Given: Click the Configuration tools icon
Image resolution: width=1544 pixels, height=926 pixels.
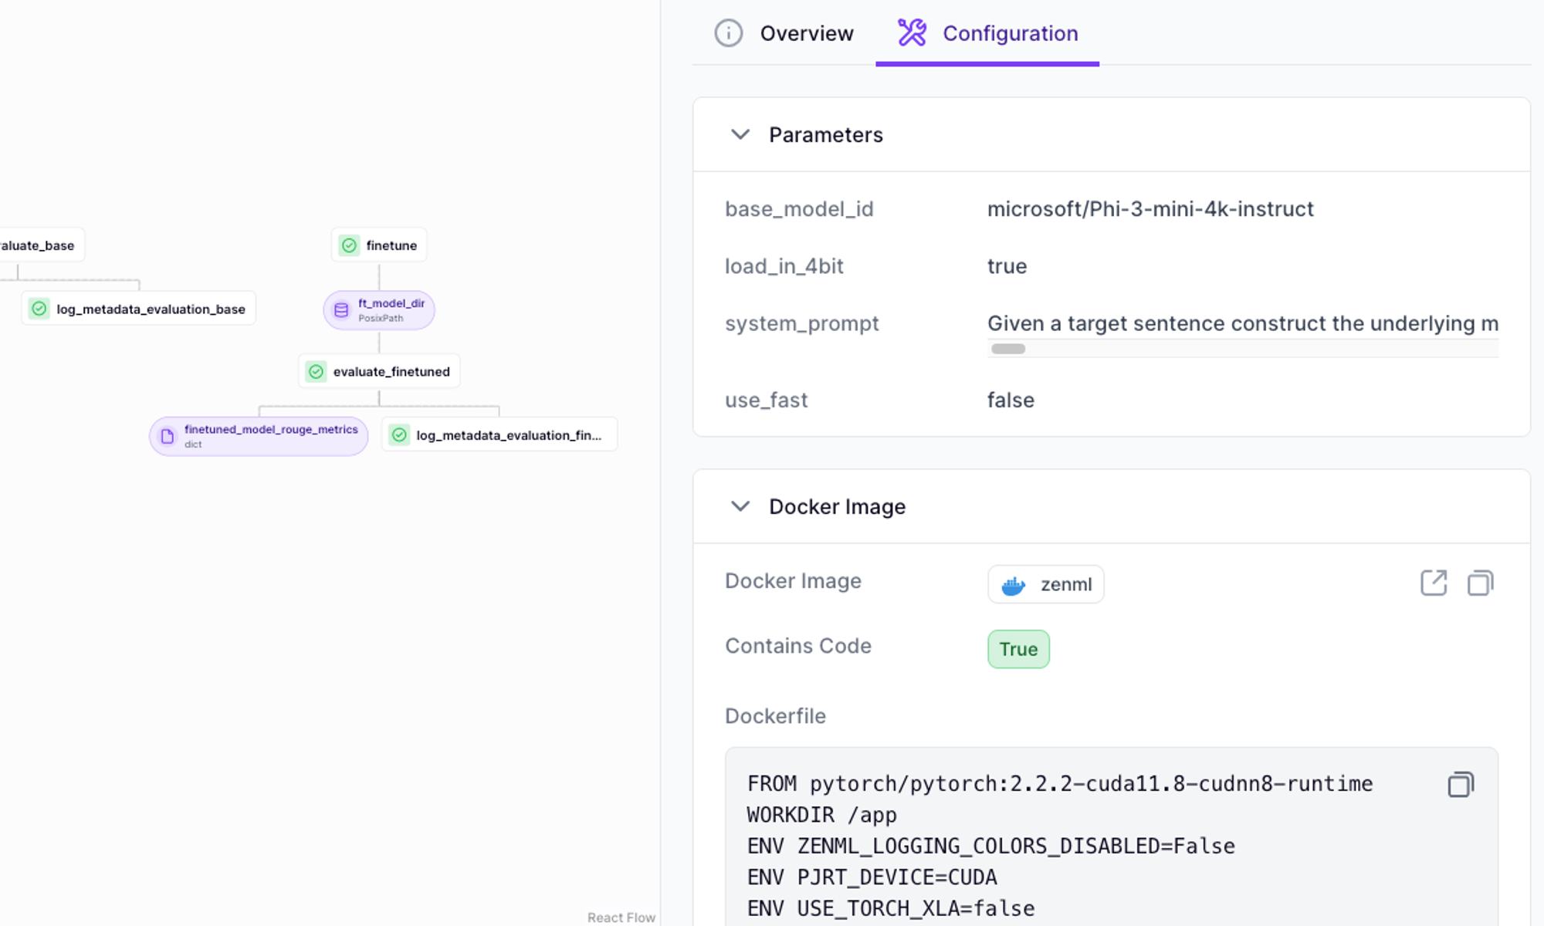Looking at the screenshot, I should pos(912,33).
